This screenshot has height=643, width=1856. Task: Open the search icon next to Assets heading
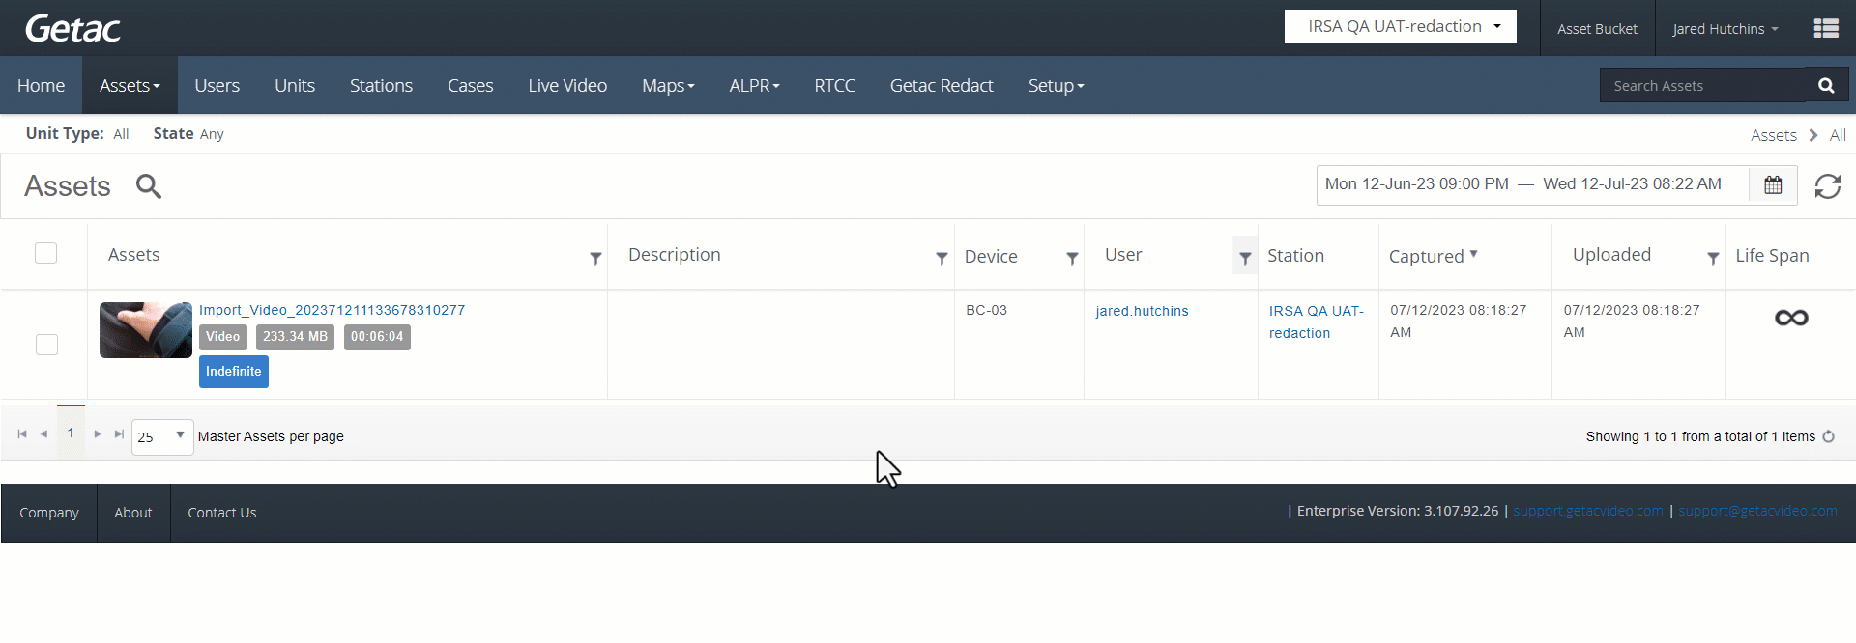click(x=148, y=185)
